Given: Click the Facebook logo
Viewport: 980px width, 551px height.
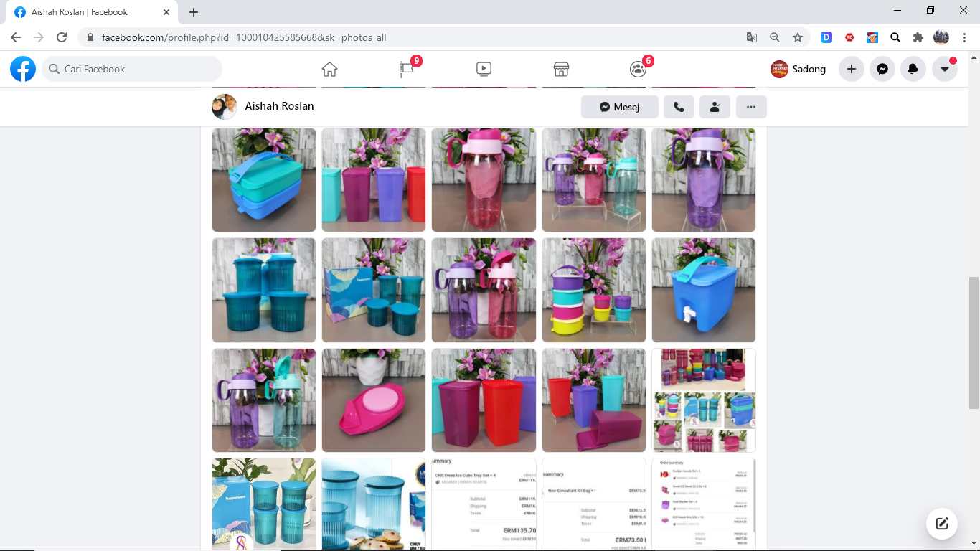Looking at the screenshot, I should [23, 69].
